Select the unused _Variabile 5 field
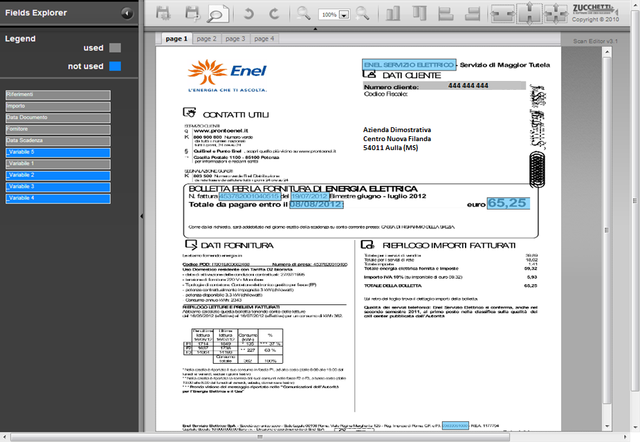640x442 pixels. [x=58, y=152]
